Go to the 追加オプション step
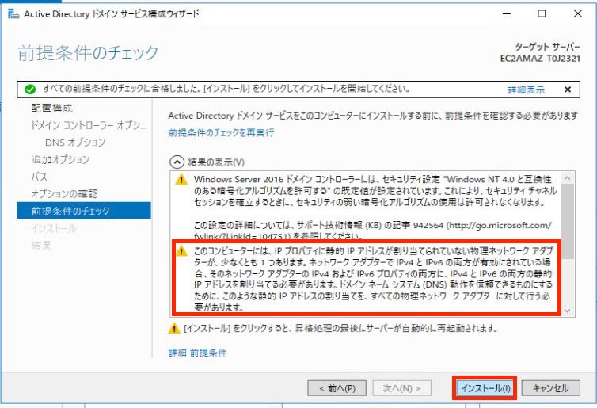597x408 pixels. pyautogui.click(x=60, y=159)
